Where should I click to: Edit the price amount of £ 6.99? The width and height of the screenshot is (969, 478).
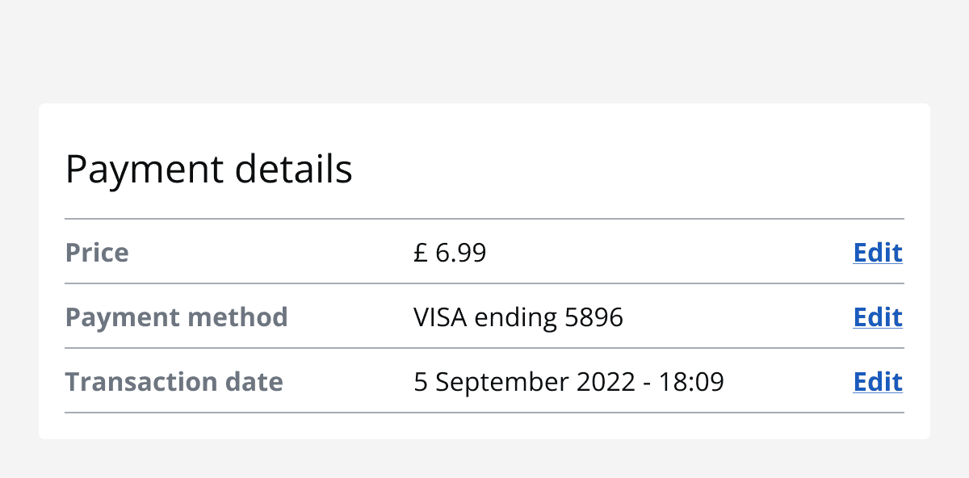coord(878,253)
